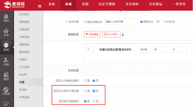This screenshot has height=107, width=193.
Task: Open the 系统 top tab
Action: 52,4
